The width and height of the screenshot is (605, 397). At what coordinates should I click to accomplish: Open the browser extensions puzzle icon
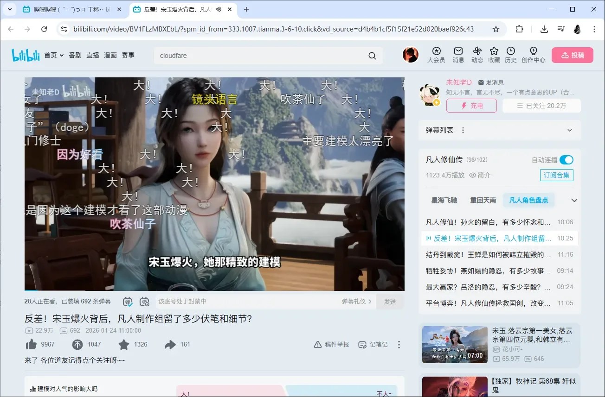coord(519,29)
